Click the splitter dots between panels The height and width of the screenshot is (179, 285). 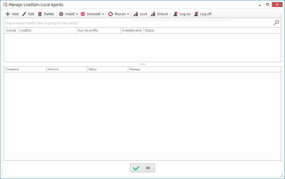(142, 64)
